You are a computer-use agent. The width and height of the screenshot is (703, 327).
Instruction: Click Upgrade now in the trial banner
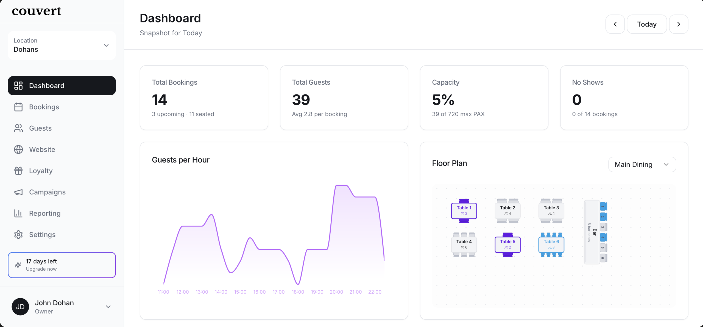41,269
